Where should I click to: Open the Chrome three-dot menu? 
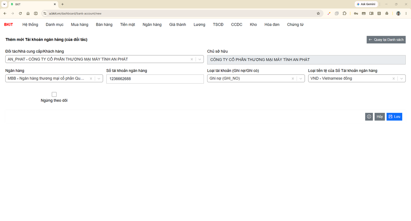pos(406,13)
